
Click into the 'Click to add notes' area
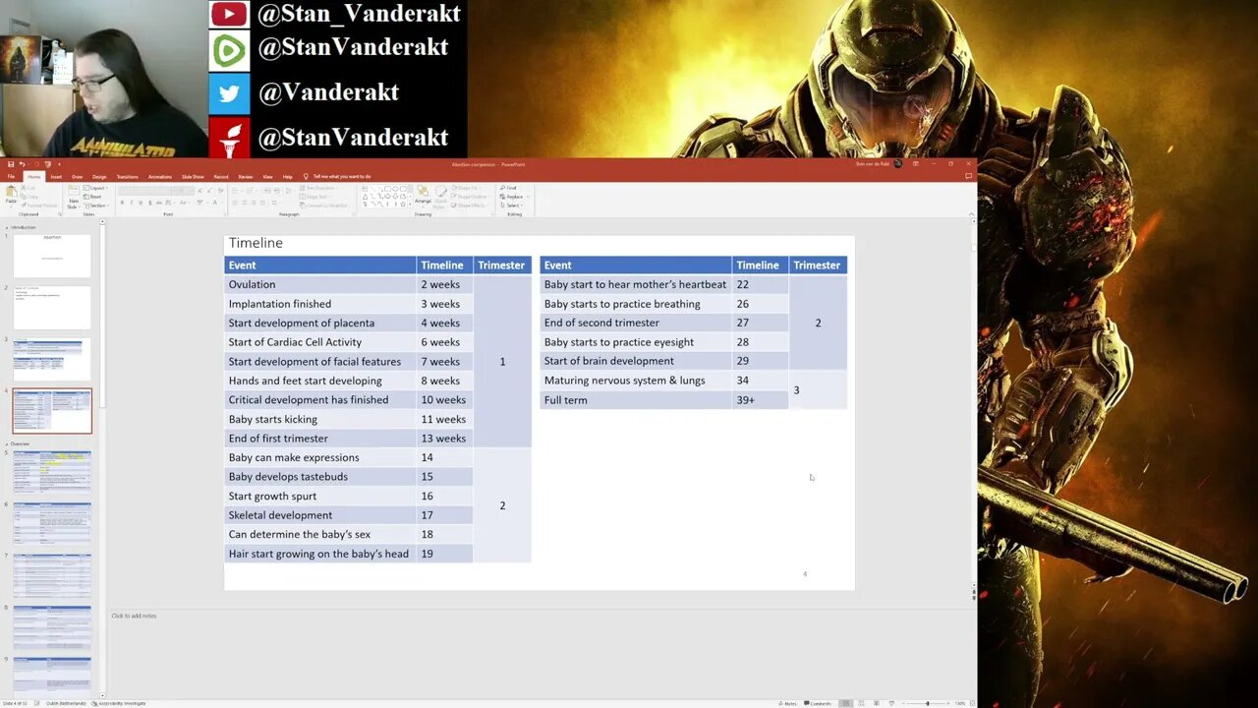(134, 616)
